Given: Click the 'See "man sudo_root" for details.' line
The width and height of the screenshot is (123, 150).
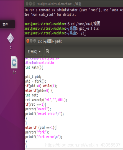Looking at the screenshot, I should coord(50,15).
